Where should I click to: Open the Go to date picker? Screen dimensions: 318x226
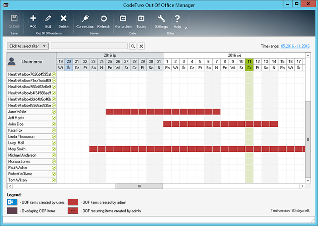(123, 21)
